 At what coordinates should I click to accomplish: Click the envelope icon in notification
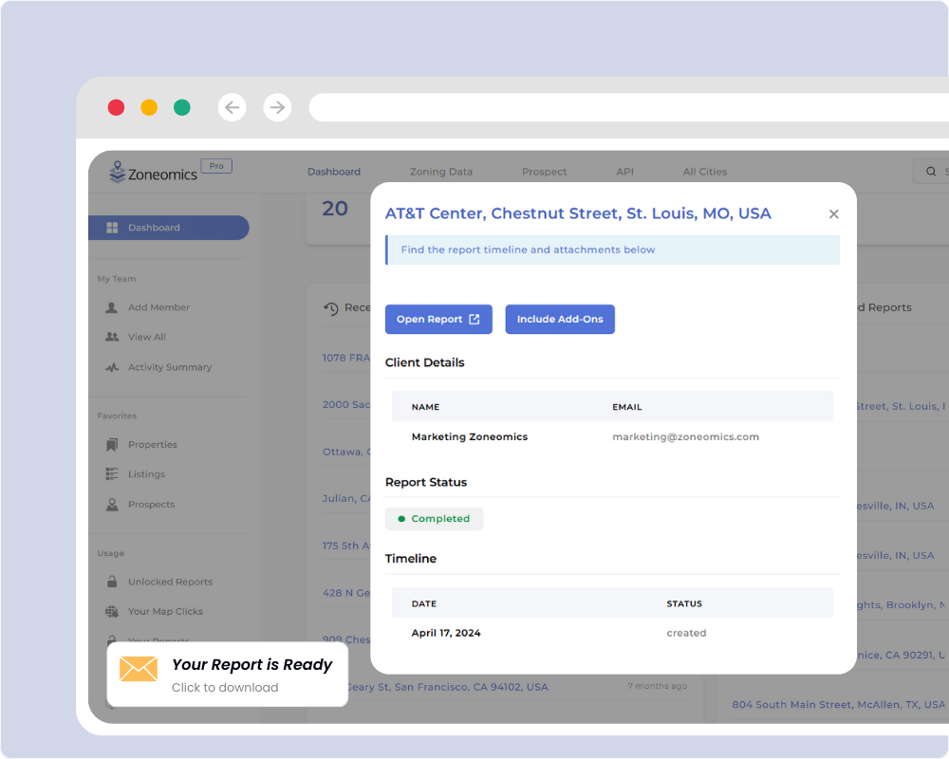point(139,669)
